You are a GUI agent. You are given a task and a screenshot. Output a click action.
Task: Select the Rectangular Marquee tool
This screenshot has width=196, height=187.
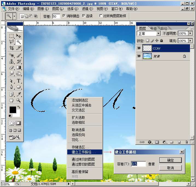click(11, 36)
